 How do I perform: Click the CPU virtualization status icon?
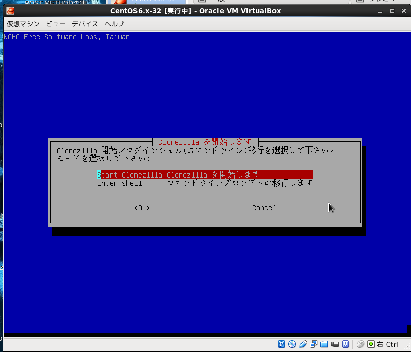[x=346, y=344]
